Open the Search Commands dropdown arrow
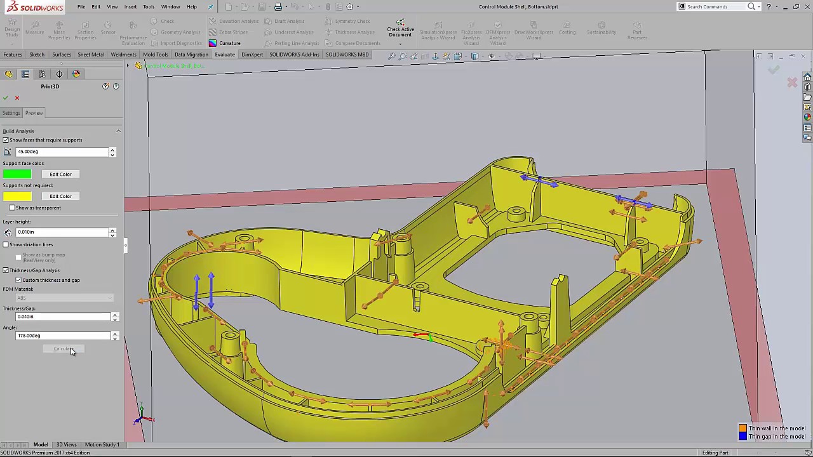Image resolution: width=813 pixels, height=457 pixels. coord(760,6)
